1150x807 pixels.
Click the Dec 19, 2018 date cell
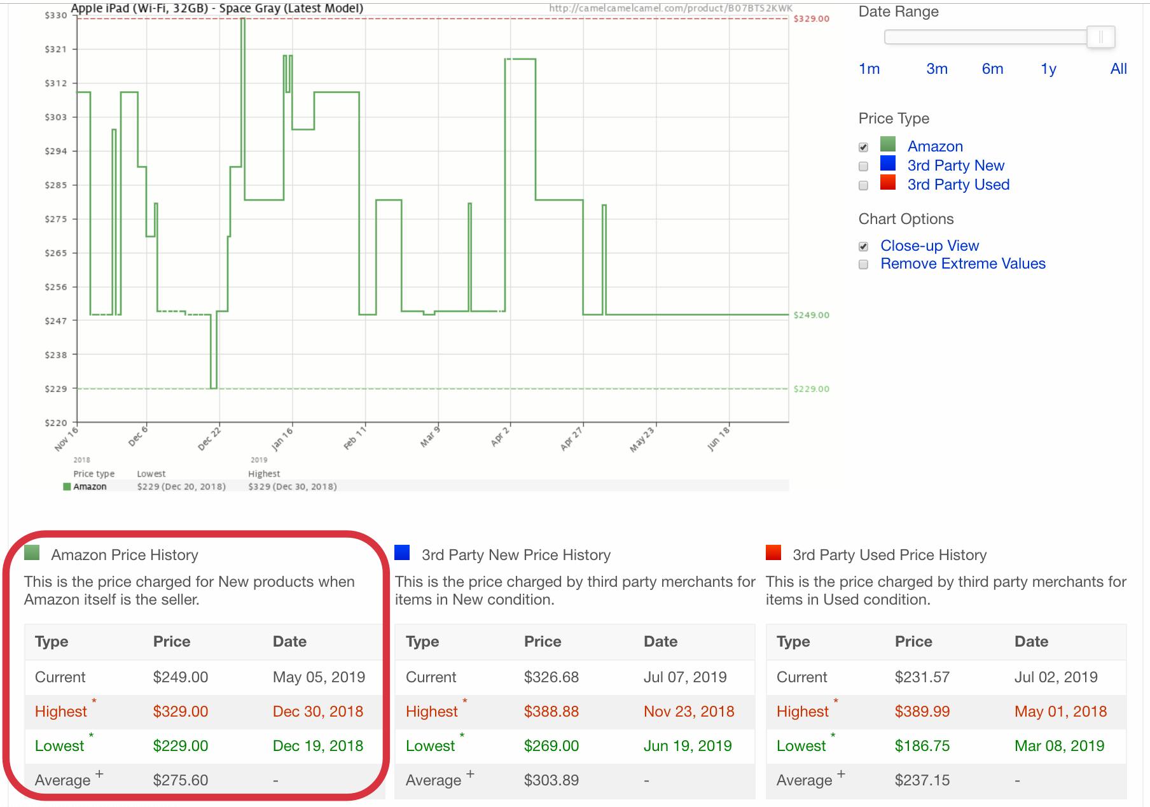(318, 746)
